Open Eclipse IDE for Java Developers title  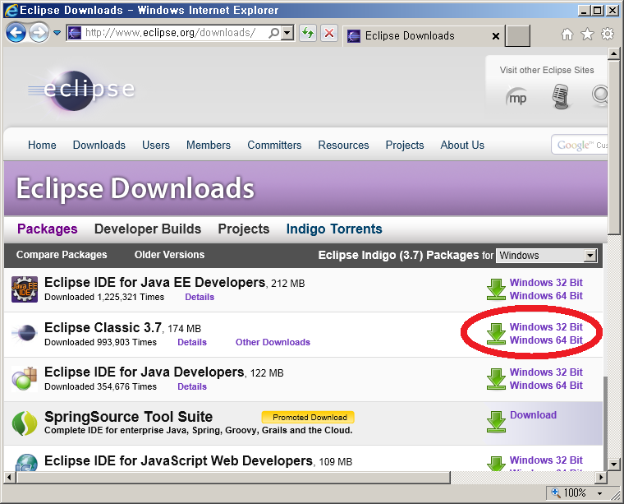coord(144,372)
